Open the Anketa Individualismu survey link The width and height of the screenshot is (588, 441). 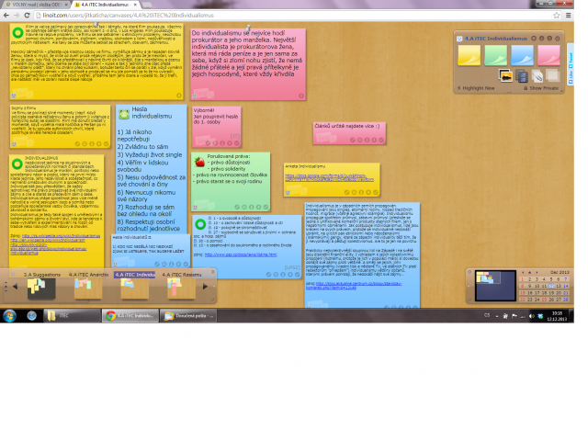coord(329,177)
